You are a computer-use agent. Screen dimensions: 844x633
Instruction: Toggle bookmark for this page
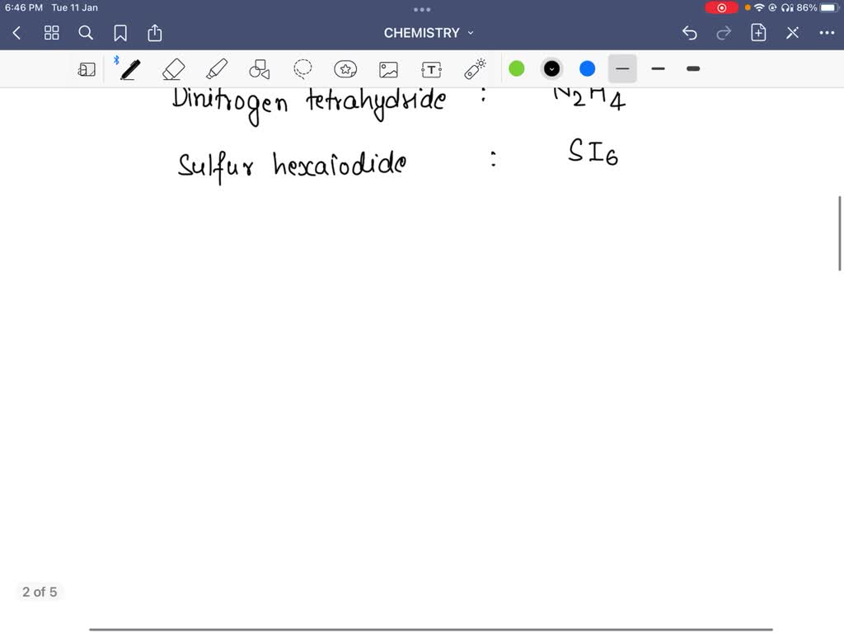tap(120, 33)
